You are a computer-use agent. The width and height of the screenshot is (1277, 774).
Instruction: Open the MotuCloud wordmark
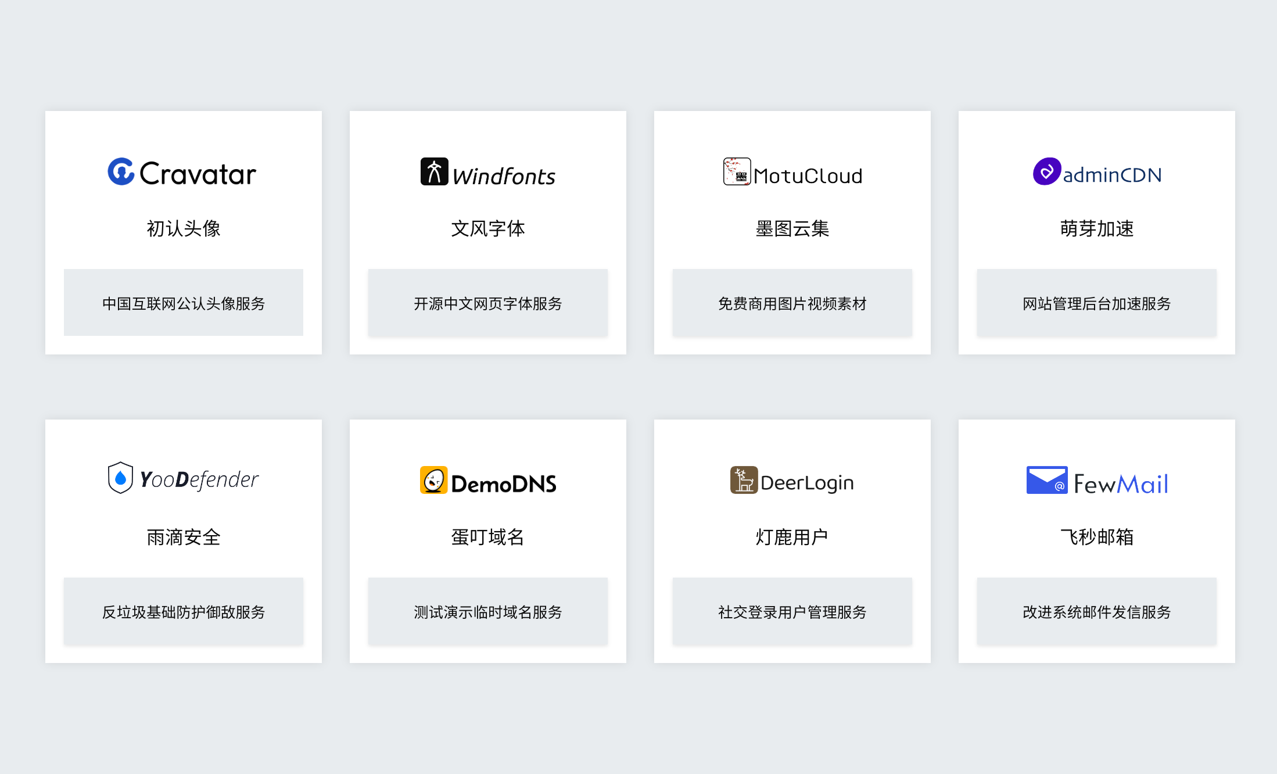point(808,175)
